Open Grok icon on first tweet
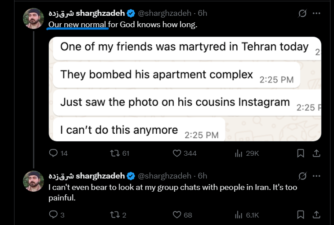This screenshot has height=225, width=334. point(302,13)
